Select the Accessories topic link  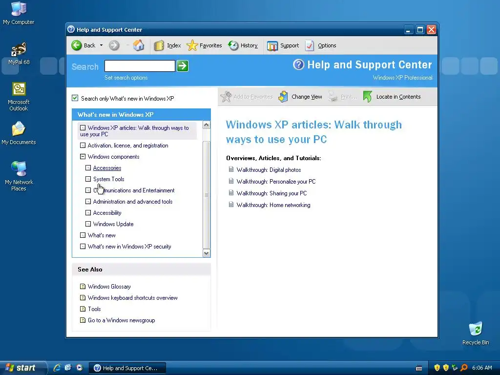coord(107,168)
